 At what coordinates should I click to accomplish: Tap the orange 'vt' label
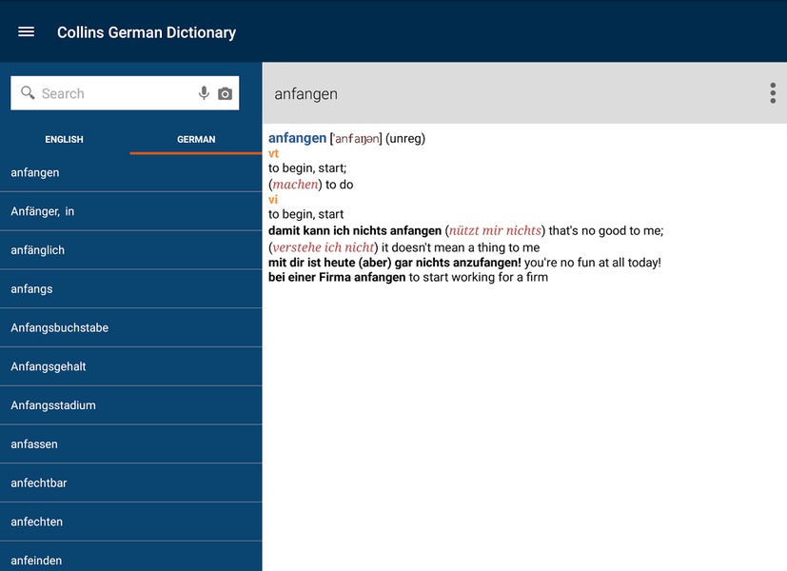273,153
